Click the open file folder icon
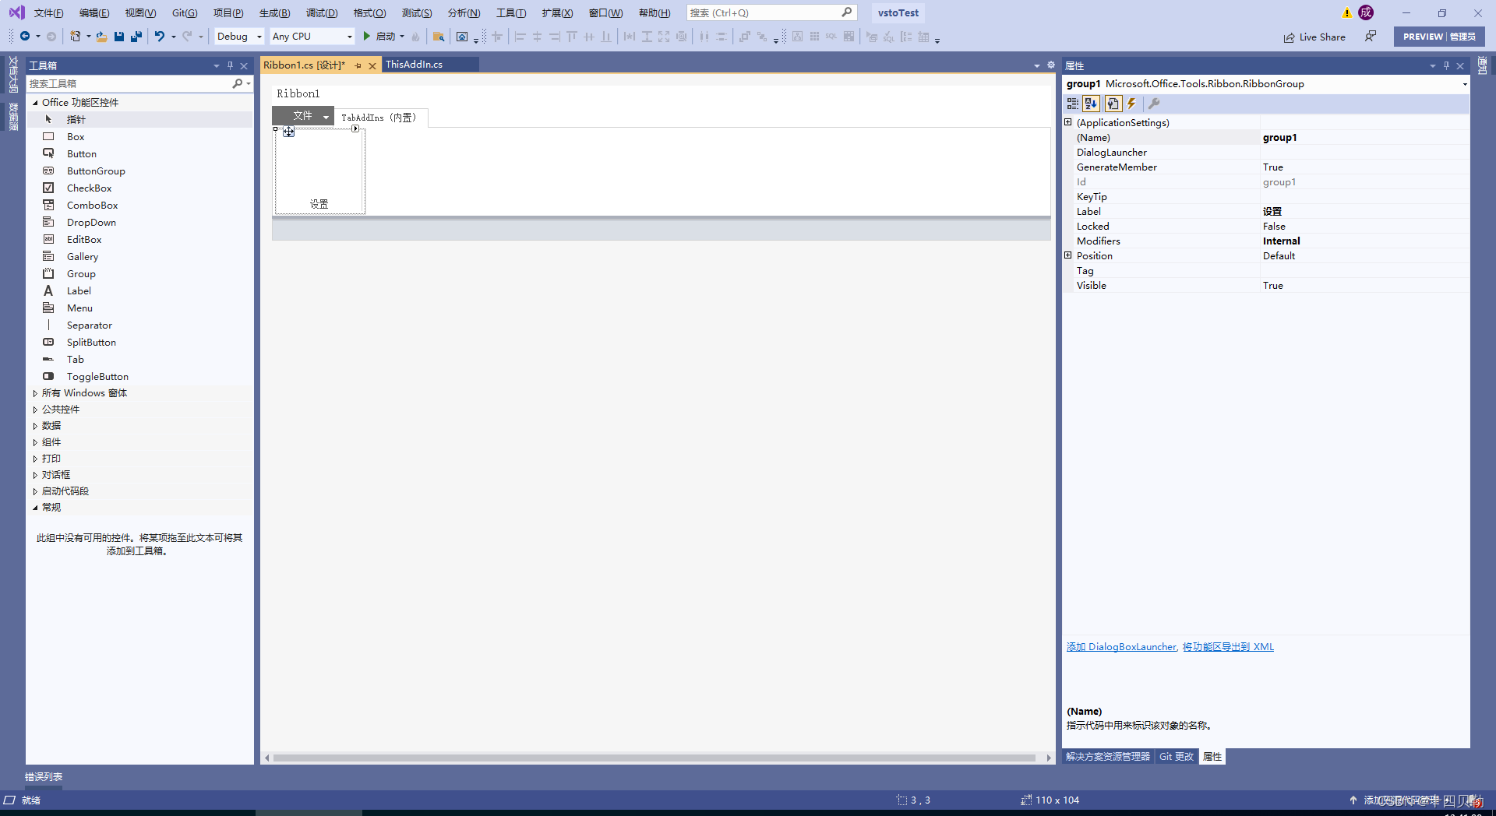This screenshot has height=816, width=1496. click(x=101, y=37)
